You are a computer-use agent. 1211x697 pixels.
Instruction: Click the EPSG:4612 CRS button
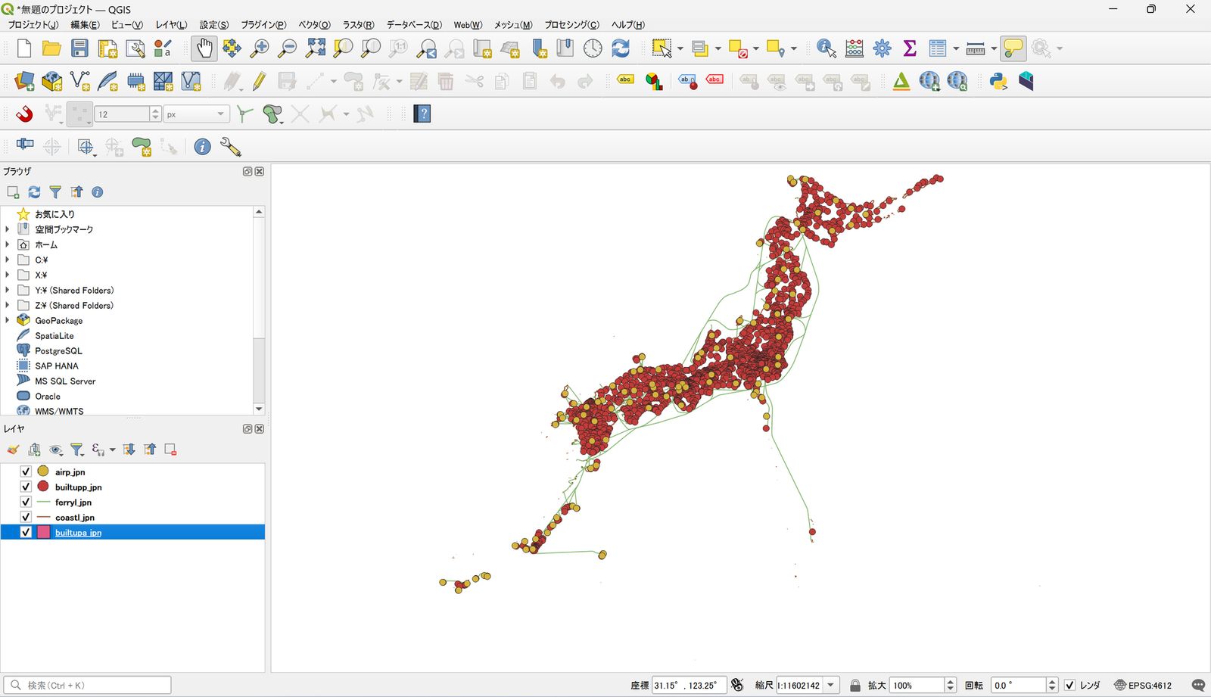1143,685
